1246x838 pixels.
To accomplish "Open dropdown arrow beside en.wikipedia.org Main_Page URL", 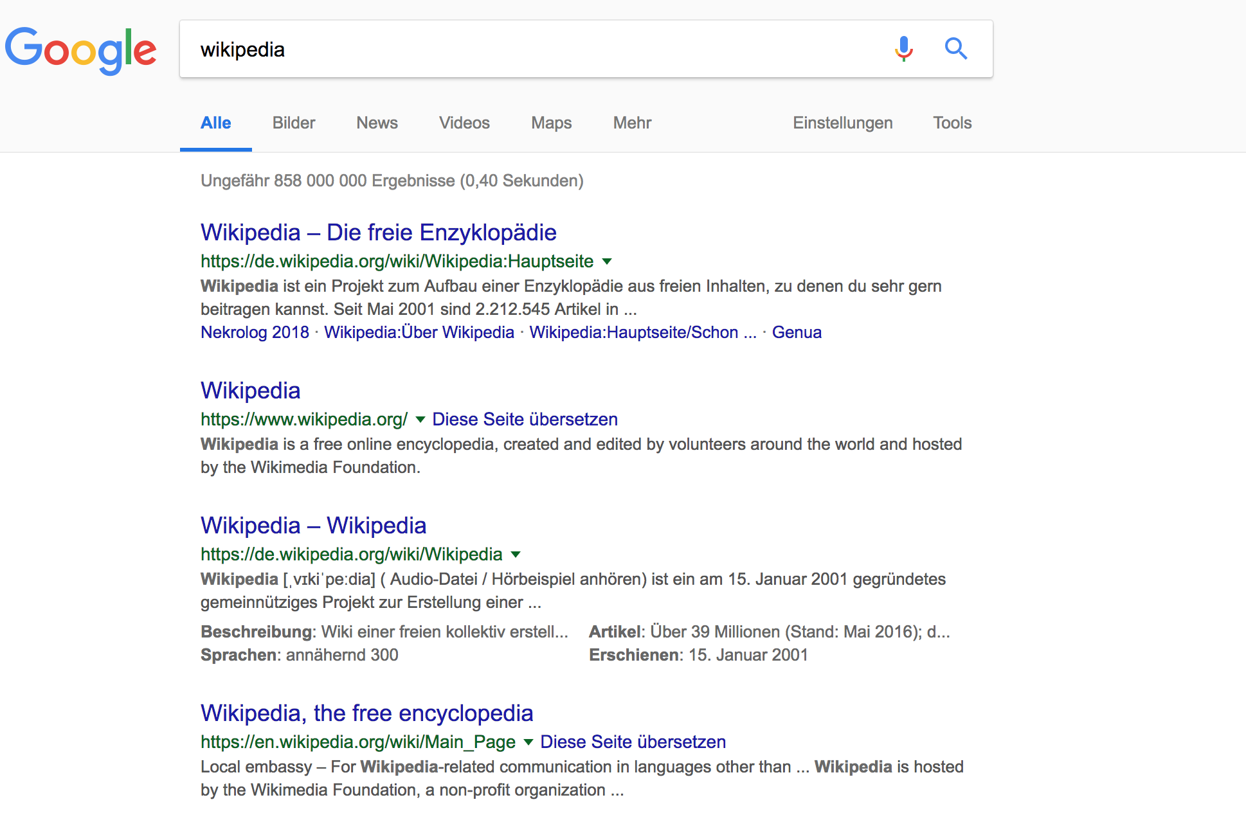I will click(528, 742).
